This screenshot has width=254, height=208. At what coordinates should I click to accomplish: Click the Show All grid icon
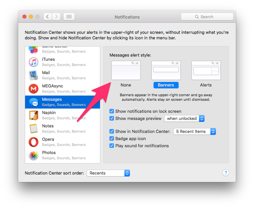pos(69,17)
